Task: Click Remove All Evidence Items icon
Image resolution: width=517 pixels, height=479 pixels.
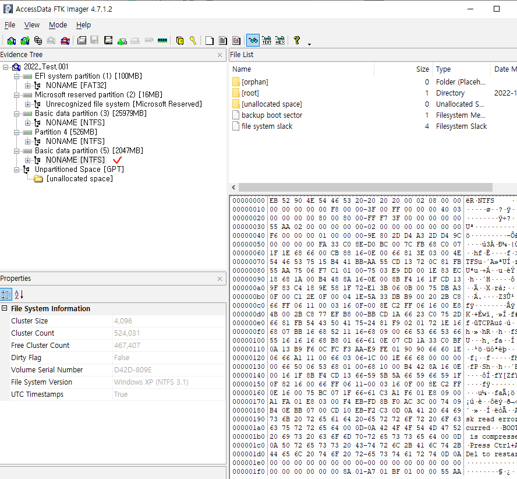Action: [65, 41]
